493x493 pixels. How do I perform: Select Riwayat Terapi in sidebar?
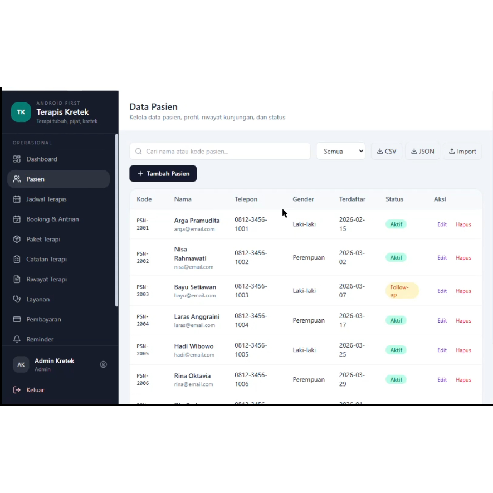(58, 279)
